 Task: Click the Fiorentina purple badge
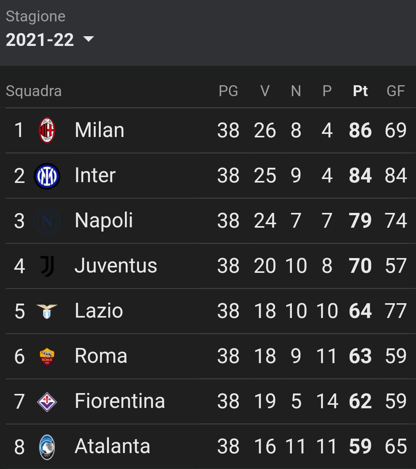click(x=47, y=402)
